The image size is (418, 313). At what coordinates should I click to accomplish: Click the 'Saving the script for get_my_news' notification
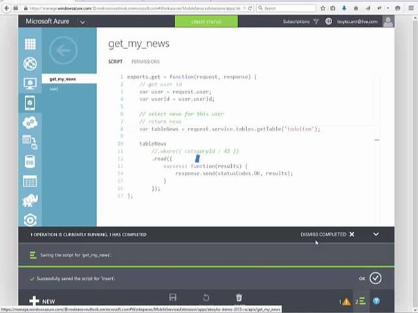pos(206,255)
